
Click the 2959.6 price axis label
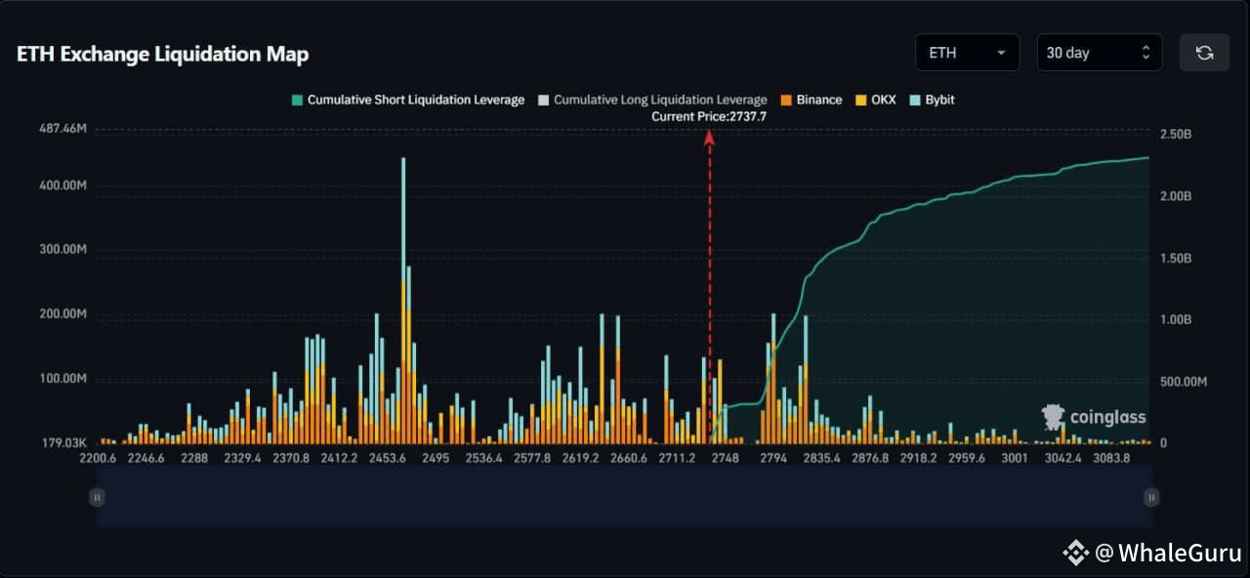[x=966, y=458]
